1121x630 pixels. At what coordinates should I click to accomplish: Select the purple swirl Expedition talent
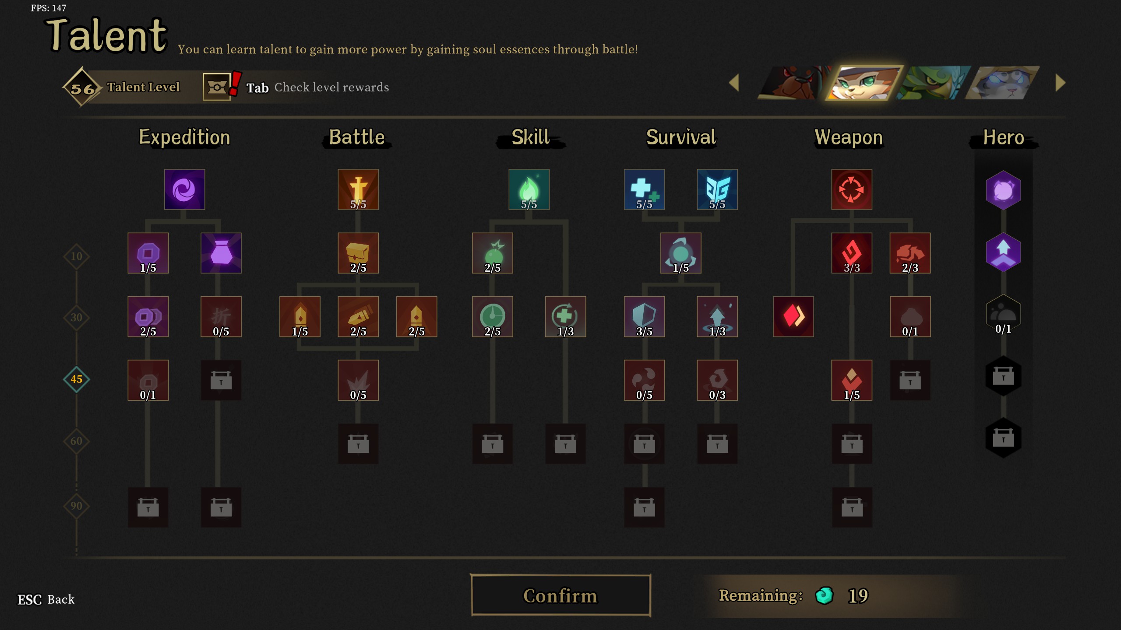click(x=184, y=189)
